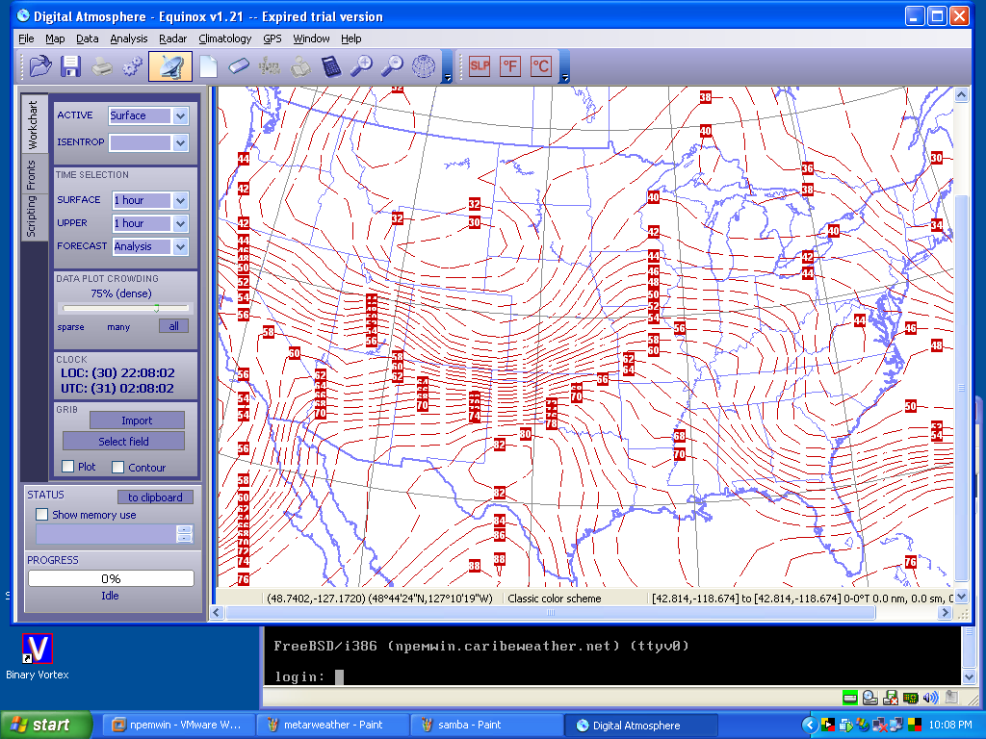Click the °C temperature icon
This screenshot has height=739, width=986.
541,66
